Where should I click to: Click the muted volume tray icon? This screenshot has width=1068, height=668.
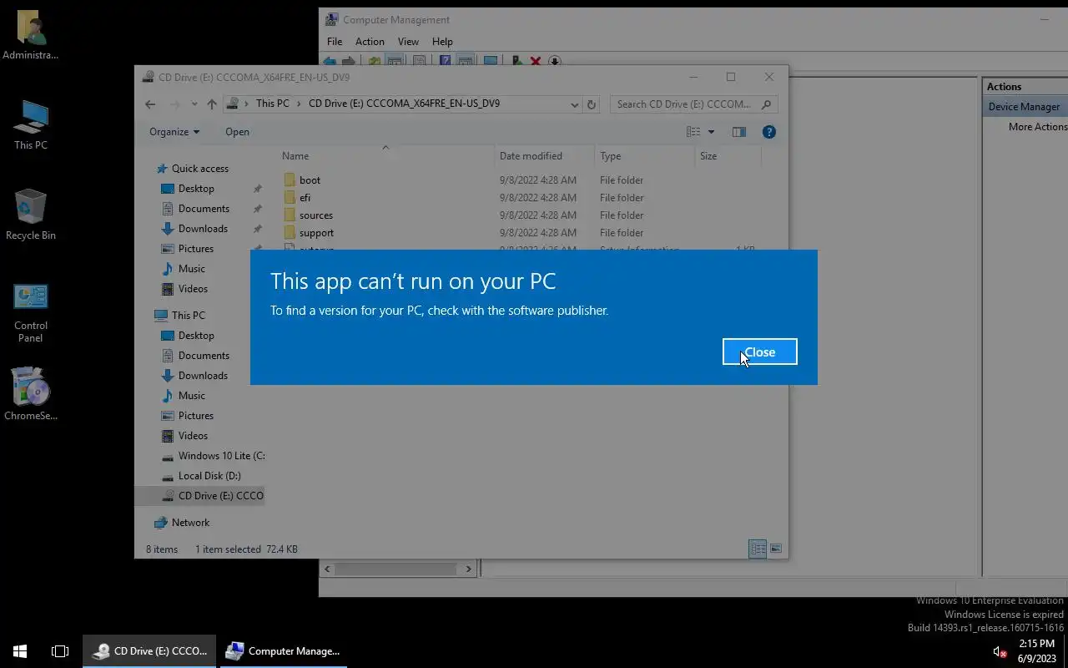point(1000,651)
